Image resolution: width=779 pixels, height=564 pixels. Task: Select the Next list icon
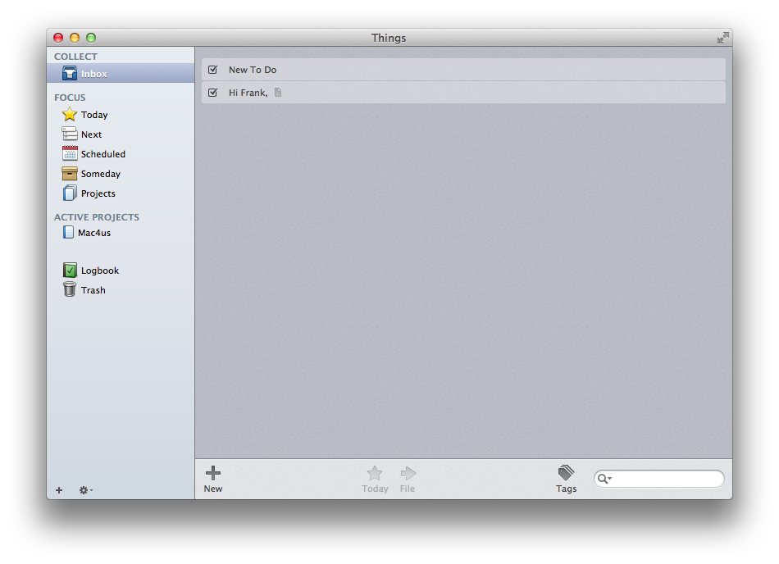click(70, 134)
